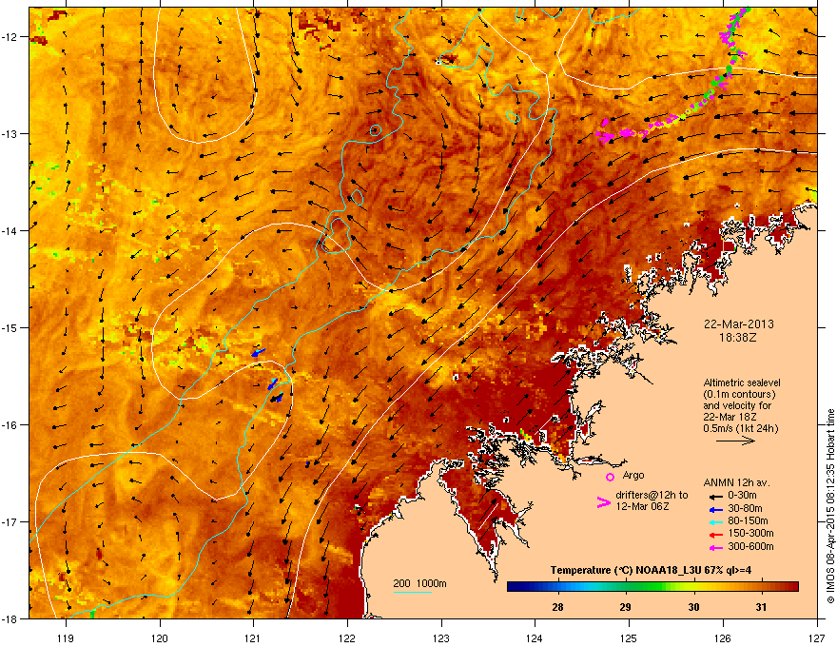837x647 pixels.
Task: Click the 150-300m depth label
Action: point(750,533)
